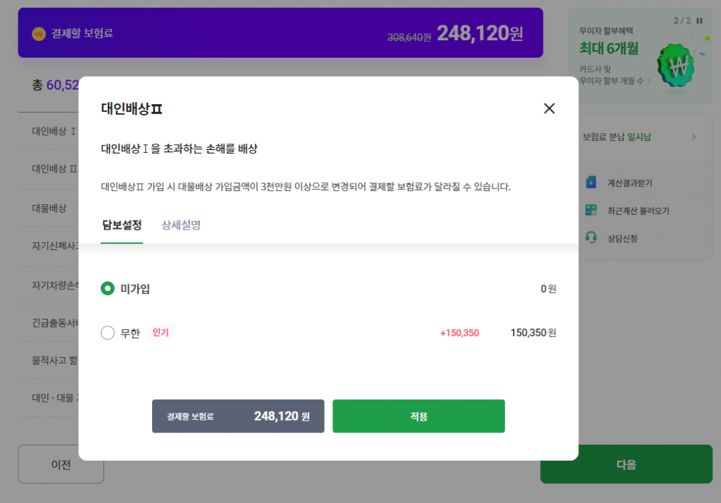Click the 상담신청 link text
This screenshot has width=721, height=503.
pos(622,238)
